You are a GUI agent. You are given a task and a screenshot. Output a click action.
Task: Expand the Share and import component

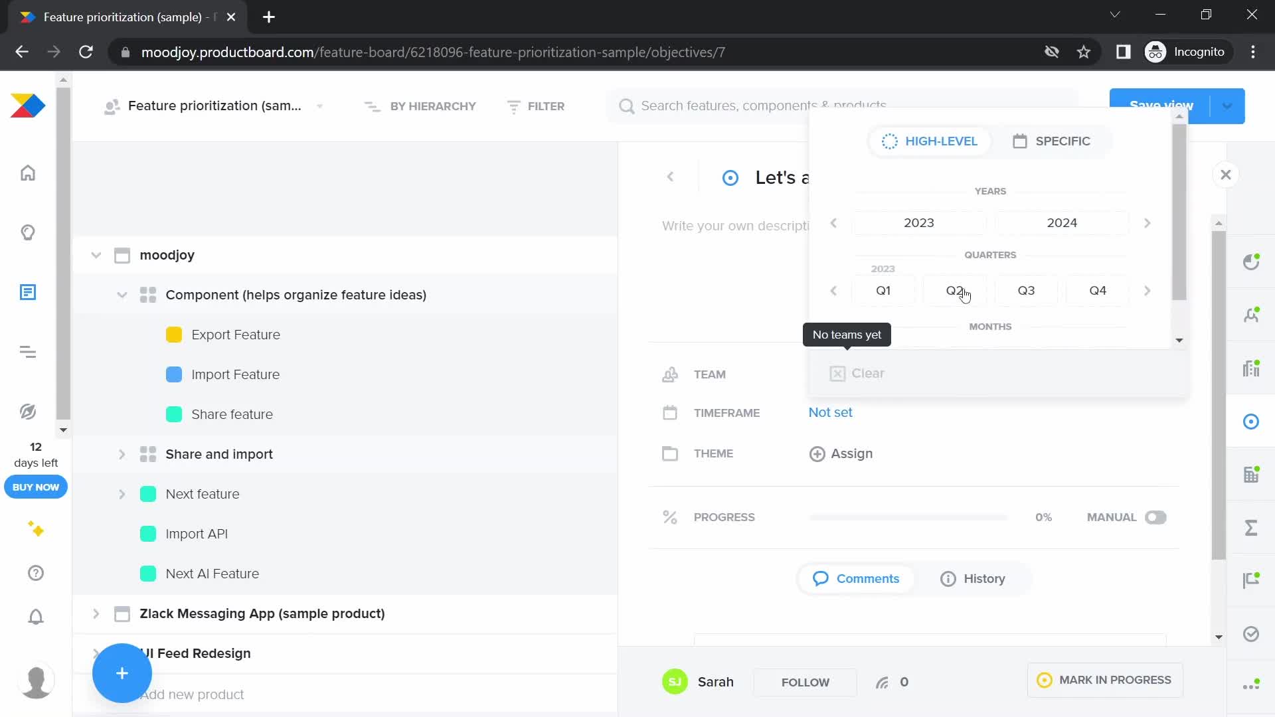pyautogui.click(x=122, y=454)
